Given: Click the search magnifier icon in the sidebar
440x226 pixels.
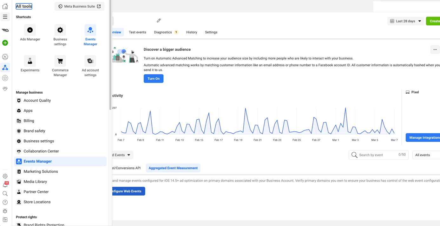Looking at the screenshot, I should (x=5, y=193).
